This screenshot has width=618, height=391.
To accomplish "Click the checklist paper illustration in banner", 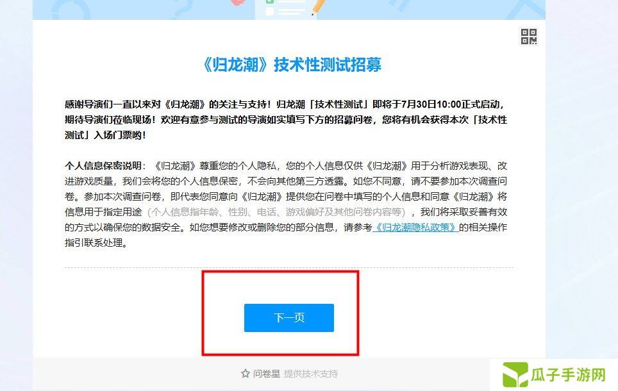I will pyautogui.click(x=287, y=9).
